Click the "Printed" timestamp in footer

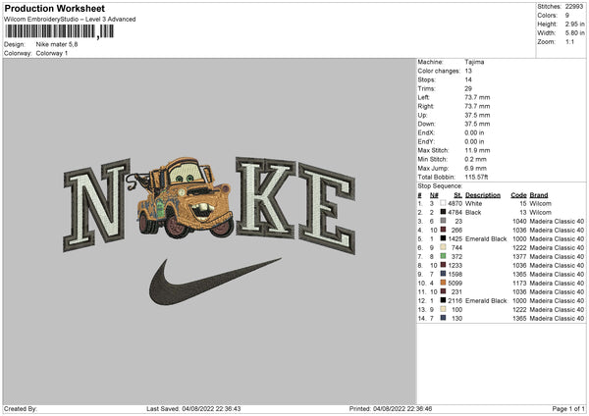coord(391,408)
